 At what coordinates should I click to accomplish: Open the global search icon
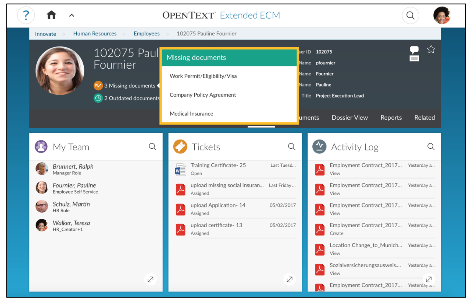click(410, 15)
